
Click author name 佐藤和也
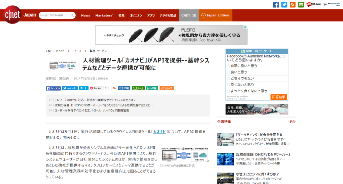51,79
